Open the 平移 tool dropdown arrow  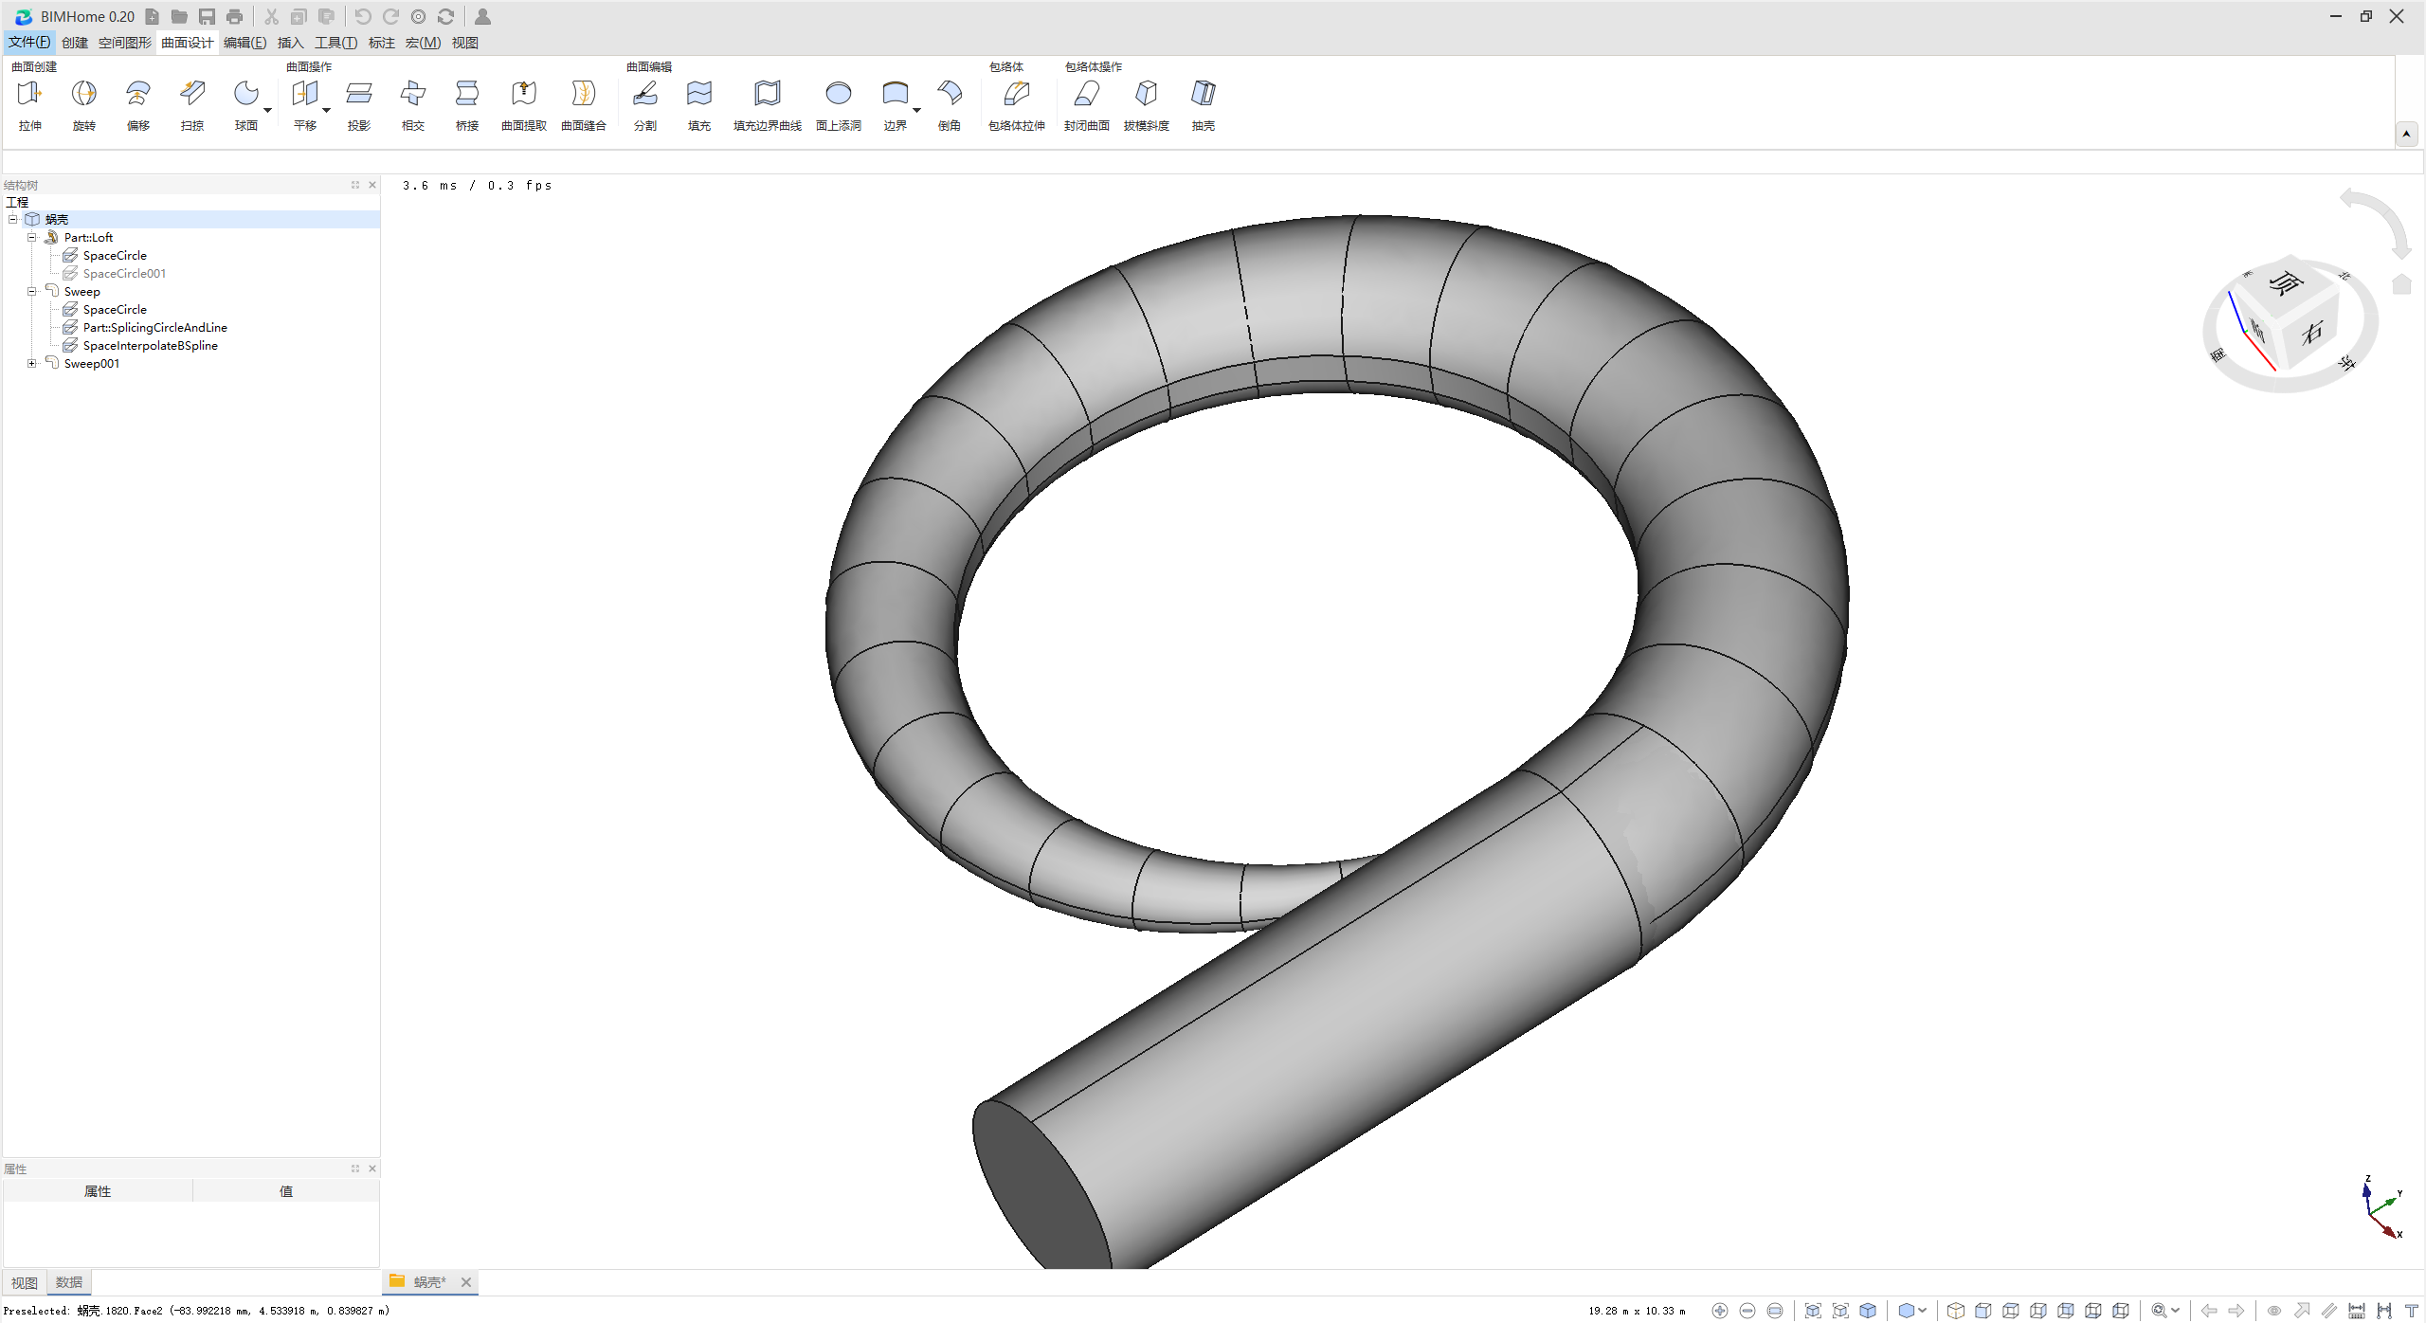[327, 111]
